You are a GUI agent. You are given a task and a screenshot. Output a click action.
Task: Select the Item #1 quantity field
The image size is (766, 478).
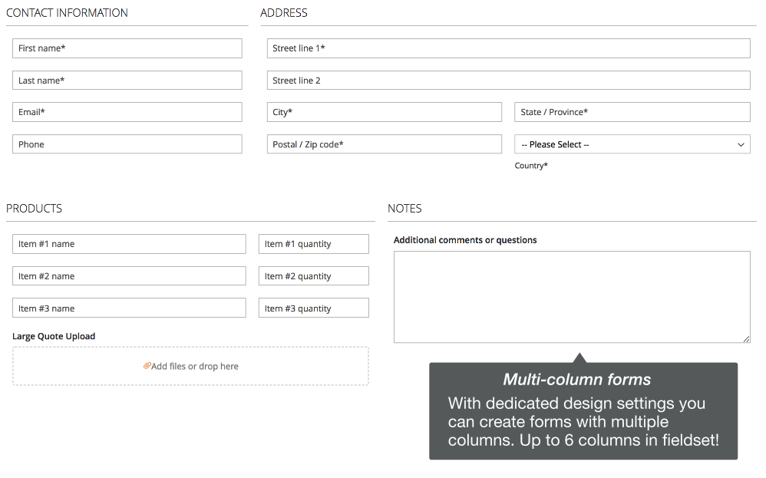[x=314, y=244]
